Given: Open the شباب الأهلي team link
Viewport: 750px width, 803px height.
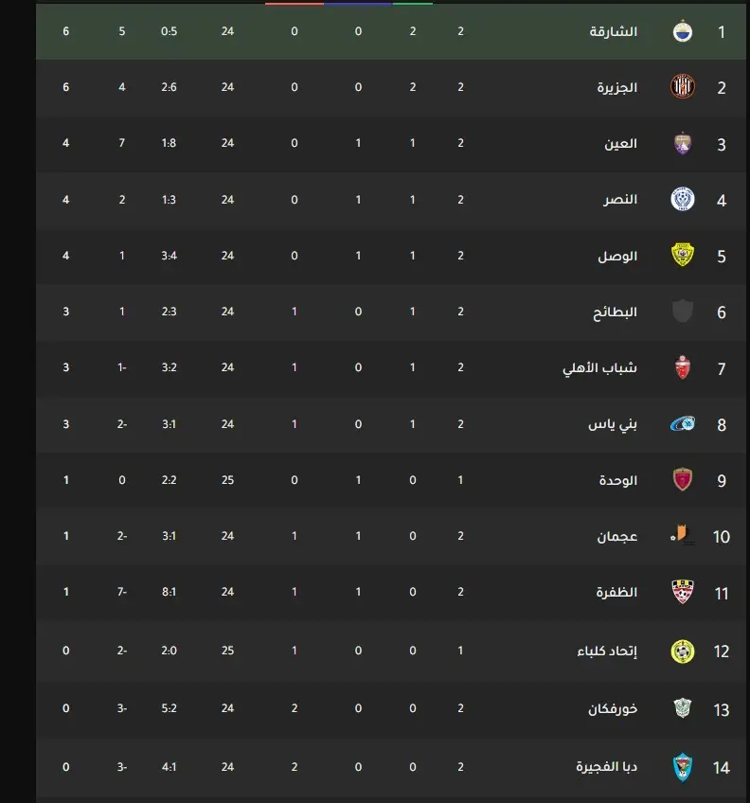Looking at the screenshot, I should pos(599,367).
